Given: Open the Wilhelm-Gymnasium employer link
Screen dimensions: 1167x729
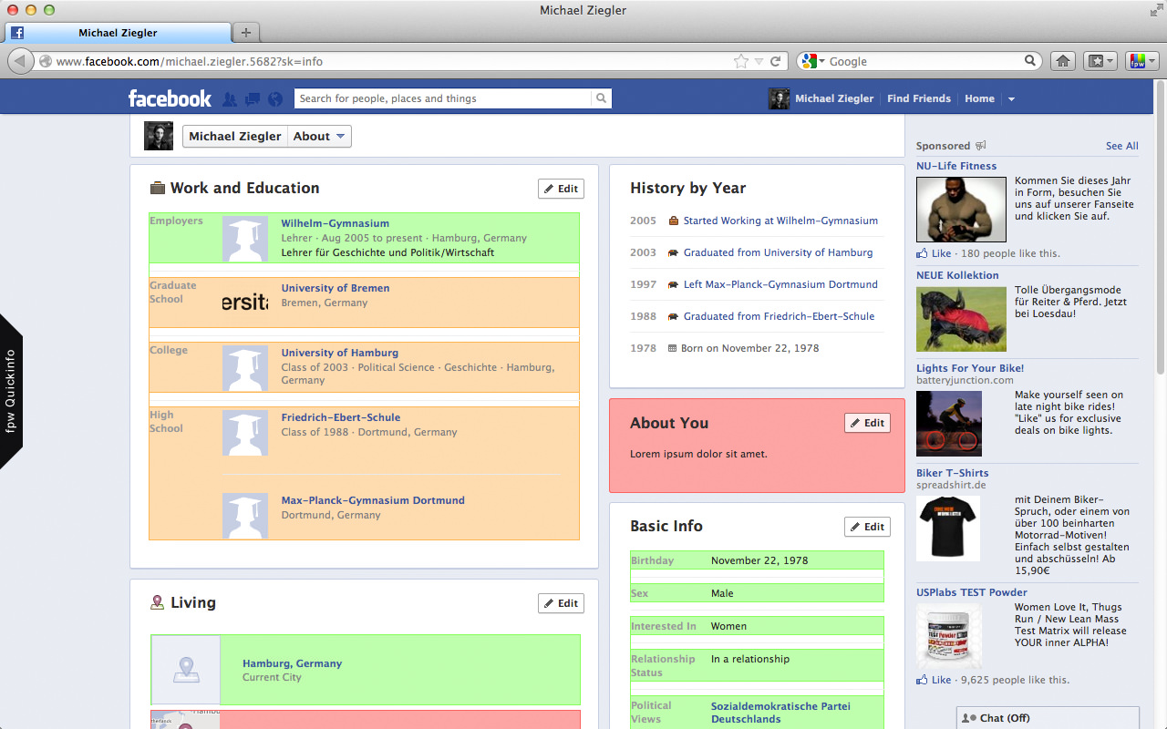Looking at the screenshot, I should click(x=335, y=223).
